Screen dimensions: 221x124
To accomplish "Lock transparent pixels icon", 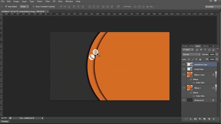I will pos(189,60).
